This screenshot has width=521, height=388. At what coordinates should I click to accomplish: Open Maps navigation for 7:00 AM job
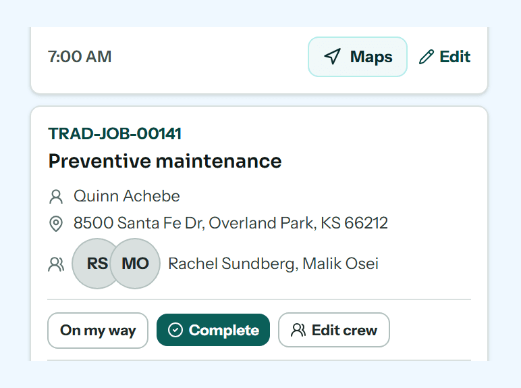click(358, 57)
